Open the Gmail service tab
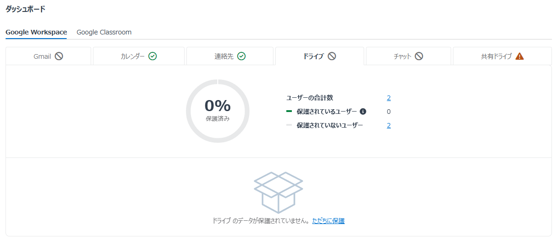 48,56
